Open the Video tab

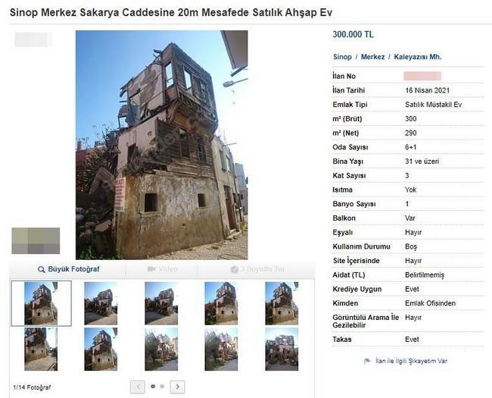point(162,269)
